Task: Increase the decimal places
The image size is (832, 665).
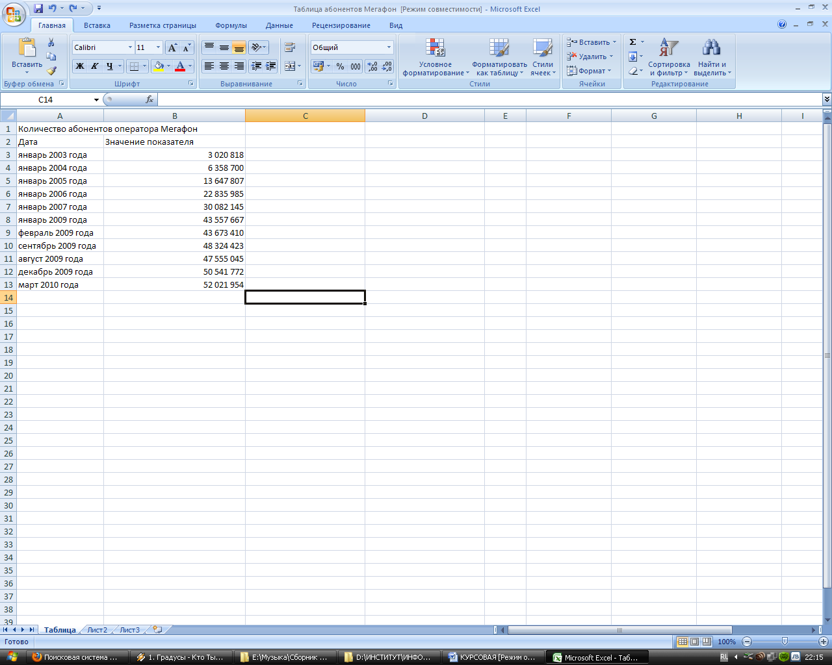Action: [x=372, y=66]
